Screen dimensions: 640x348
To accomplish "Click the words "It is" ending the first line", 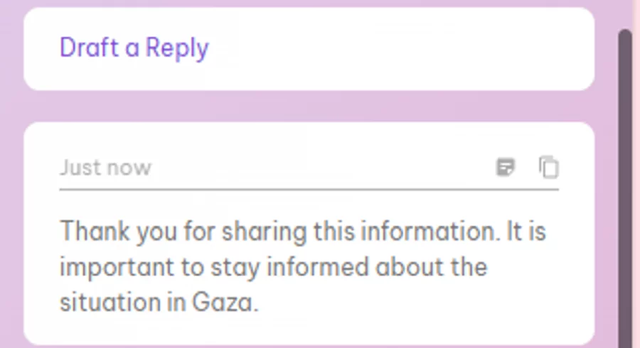I will click(526, 232).
